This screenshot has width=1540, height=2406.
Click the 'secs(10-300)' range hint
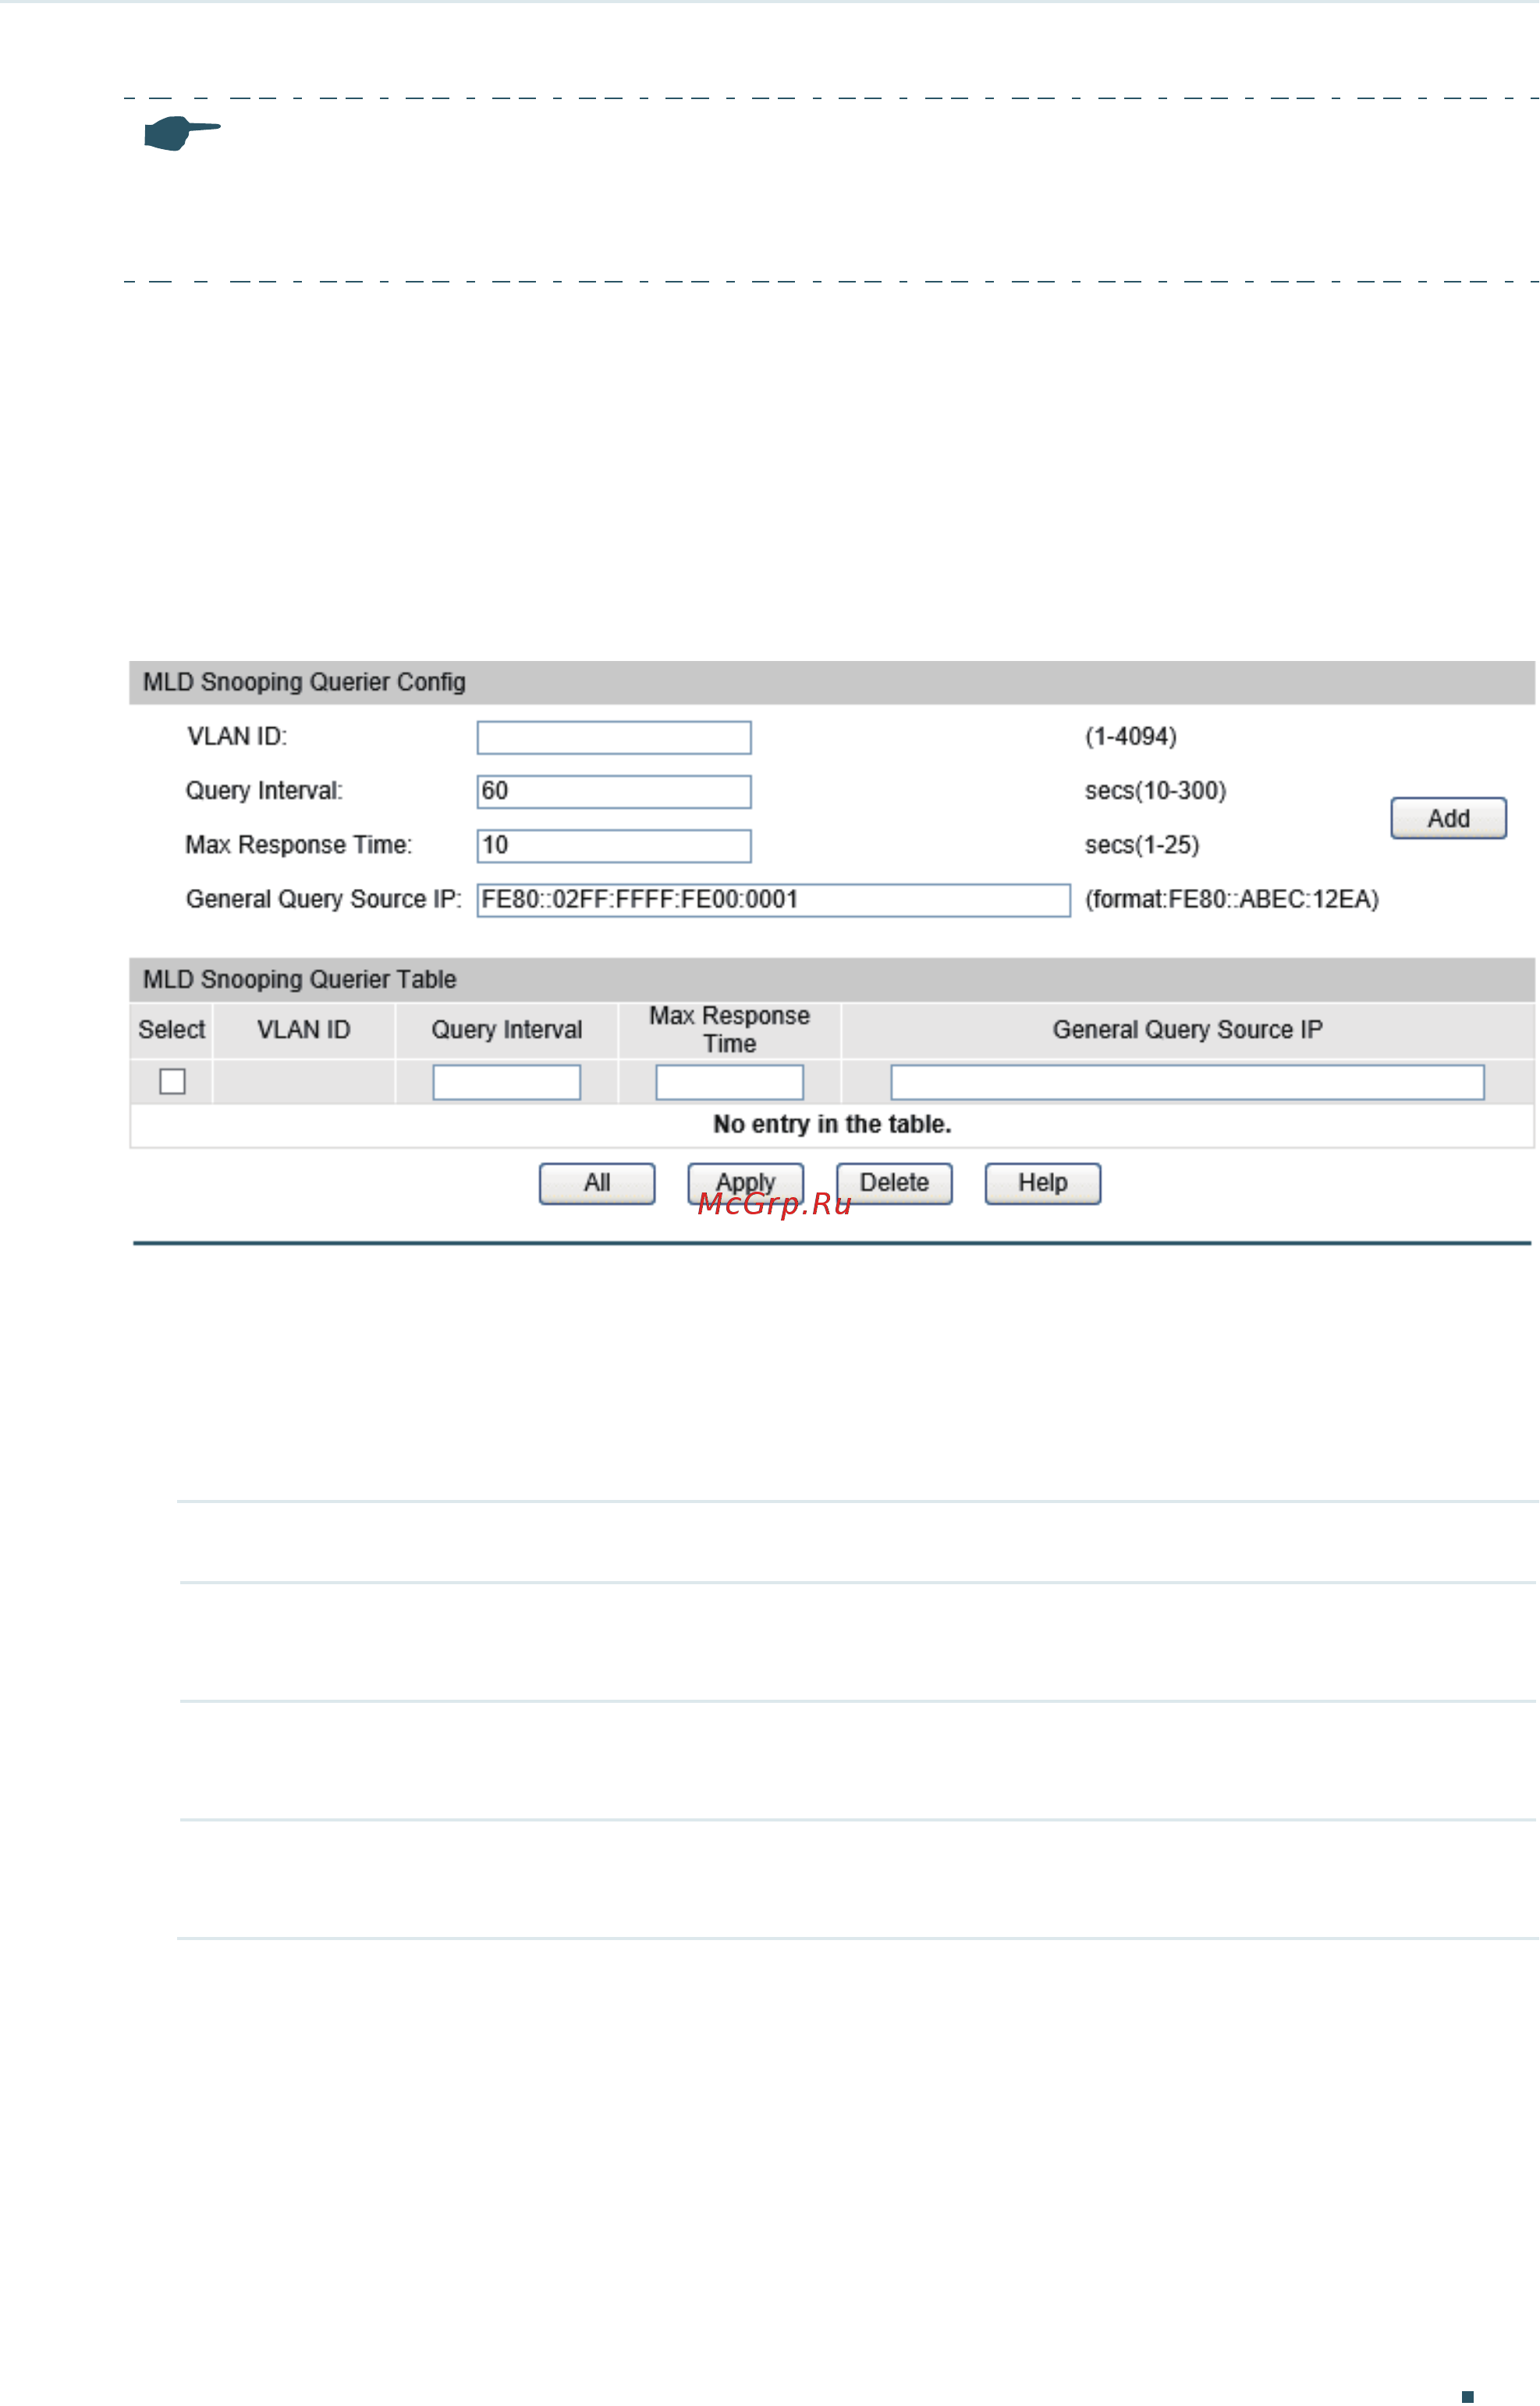tap(1156, 791)
